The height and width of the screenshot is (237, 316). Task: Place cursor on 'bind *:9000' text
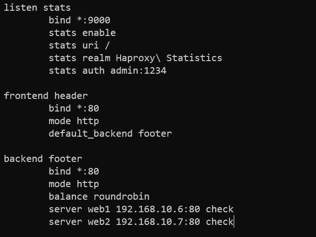point(79,20)
